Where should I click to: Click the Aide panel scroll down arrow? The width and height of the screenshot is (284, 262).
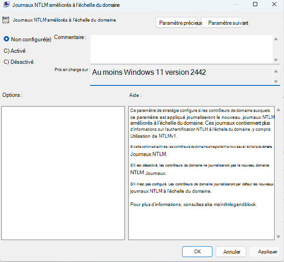(278, 236)
